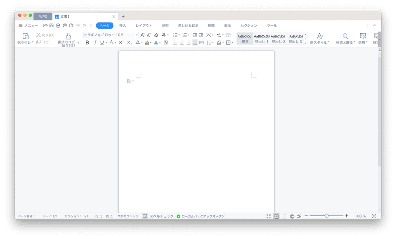This screenshot has height=239, width=396.
Task: Open the font name combo box
Action: 99,35
